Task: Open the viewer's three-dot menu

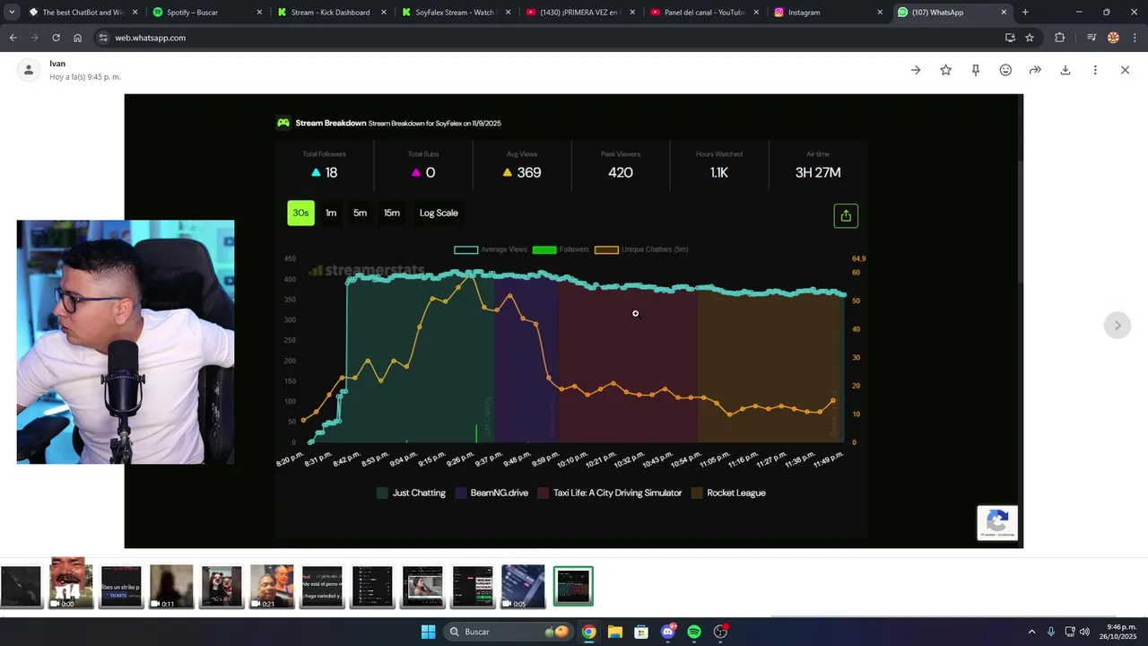Action: (x=1095, y=70)
